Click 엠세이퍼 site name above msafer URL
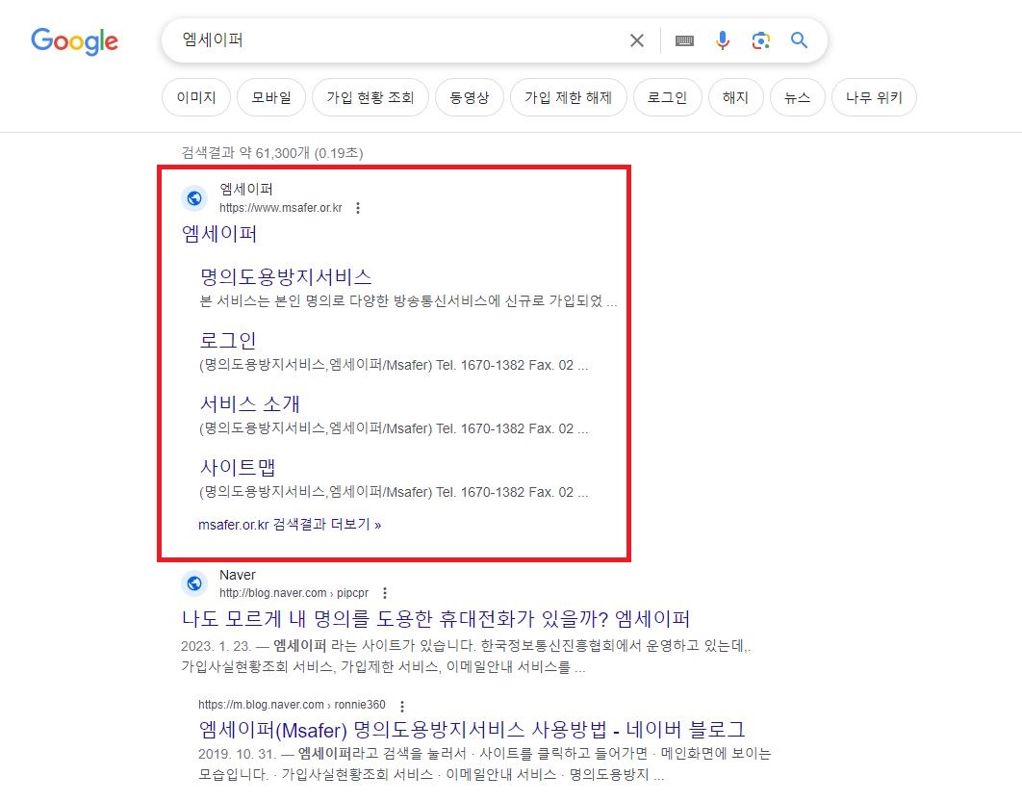 245,189
